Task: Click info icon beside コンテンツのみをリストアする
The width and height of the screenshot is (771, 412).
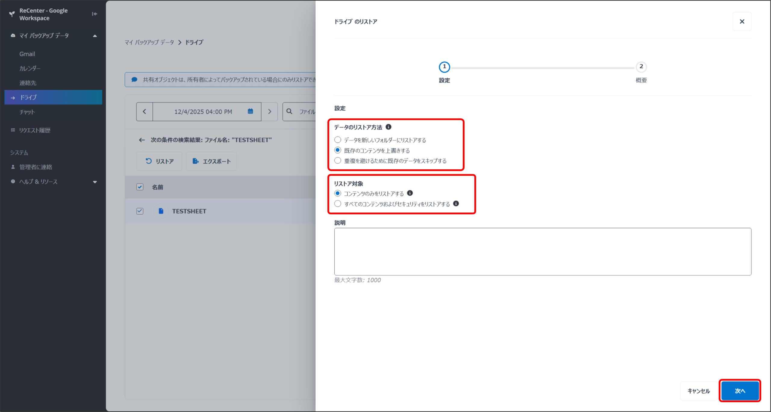Action: click(410, 193)
